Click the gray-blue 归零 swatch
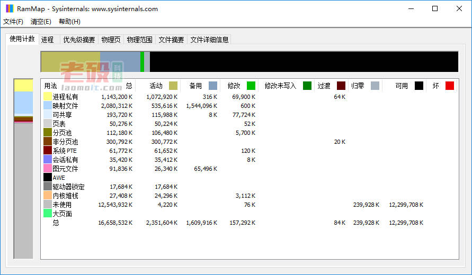 point(375,86)
